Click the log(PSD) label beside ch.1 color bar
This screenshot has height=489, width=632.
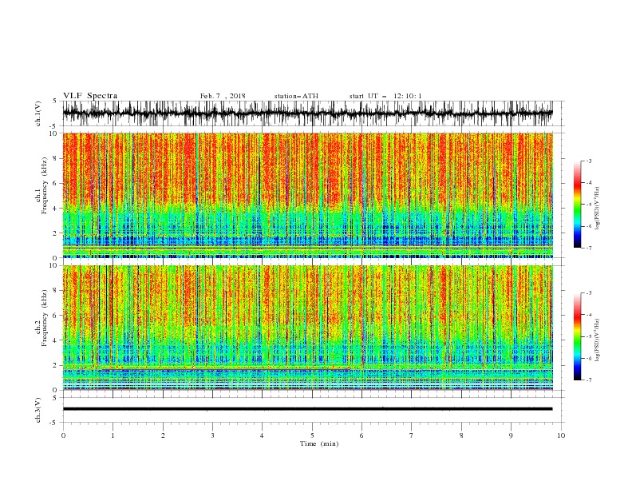click(597, 209)
